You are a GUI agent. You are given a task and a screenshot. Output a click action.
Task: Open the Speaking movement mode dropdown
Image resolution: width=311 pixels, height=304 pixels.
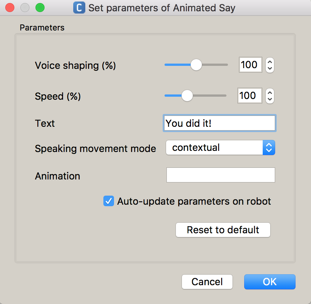tap(220, 148)
